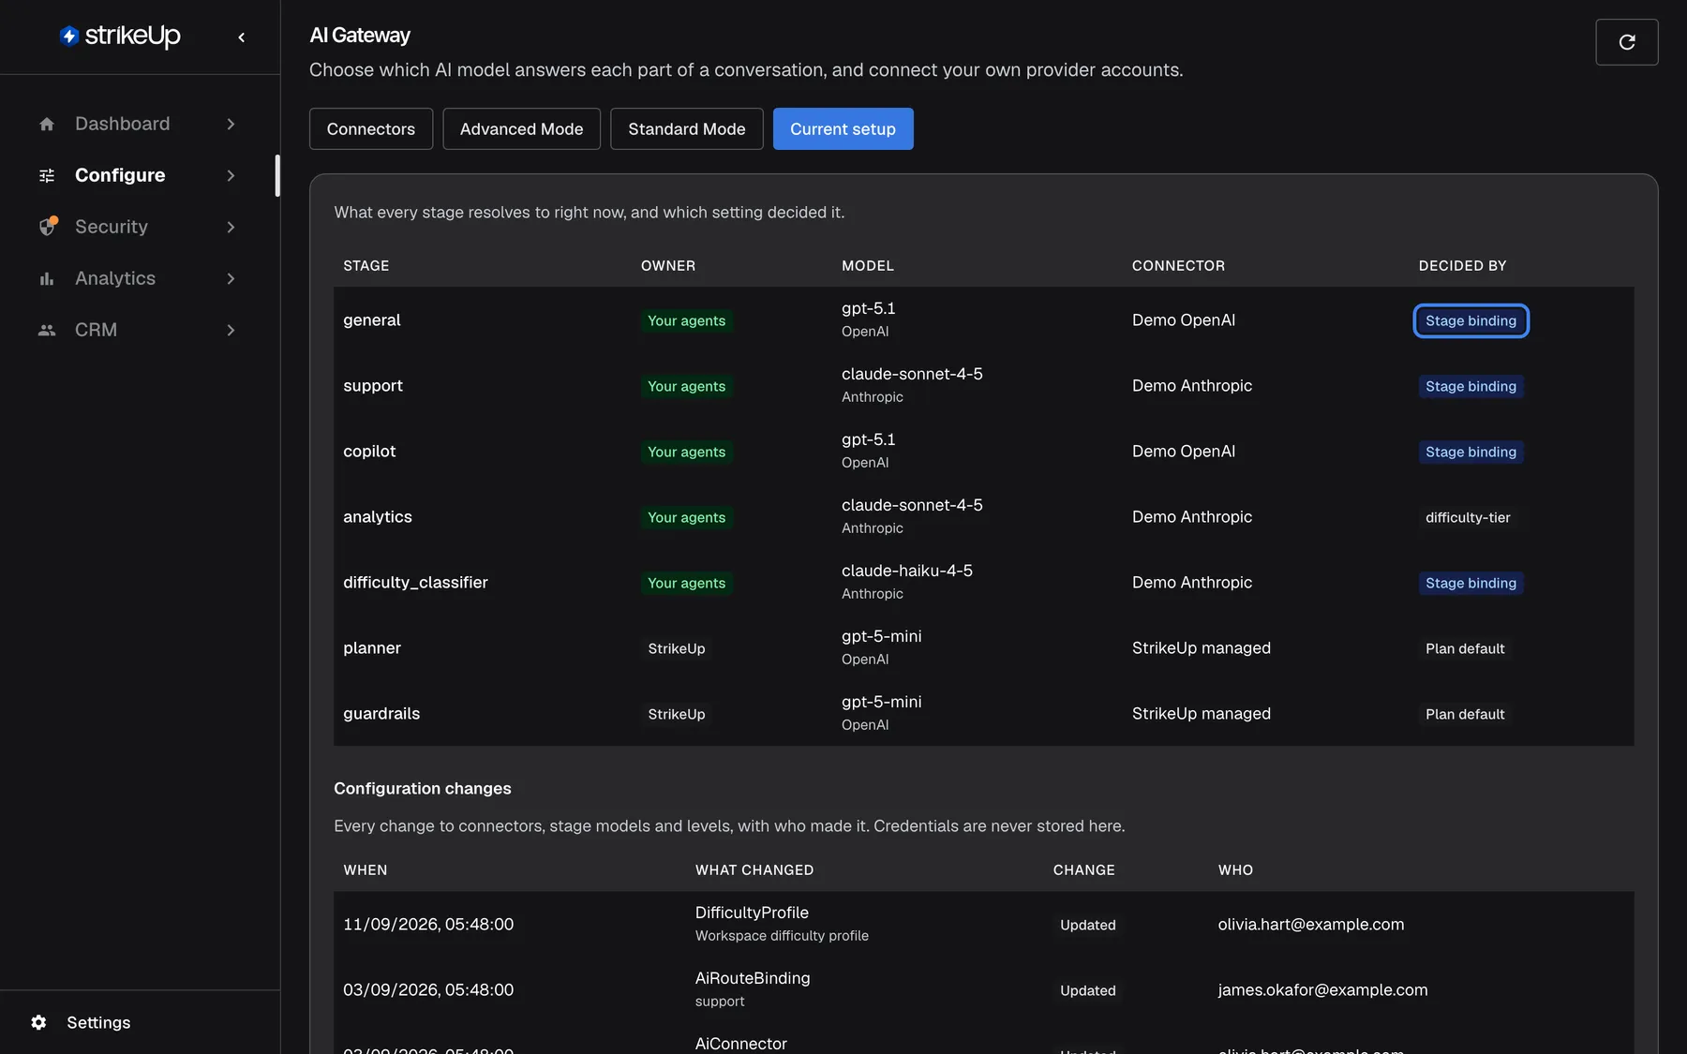
Task: Open the Connectors tab
Action: point(371,129)
